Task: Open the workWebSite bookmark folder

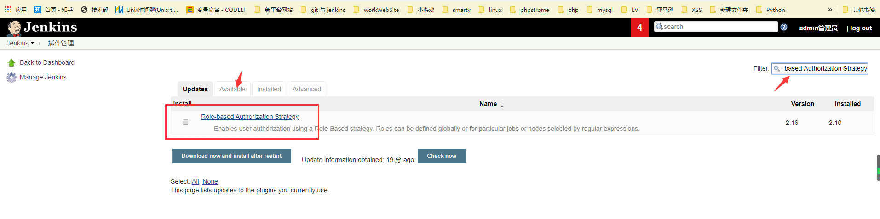Action: (376, 10)
